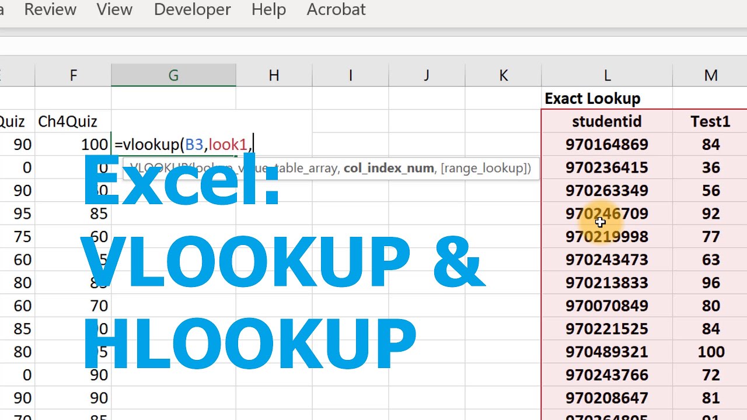Select column G header
The height and width of the screenshot is (420, 747).
coord(173,75)
